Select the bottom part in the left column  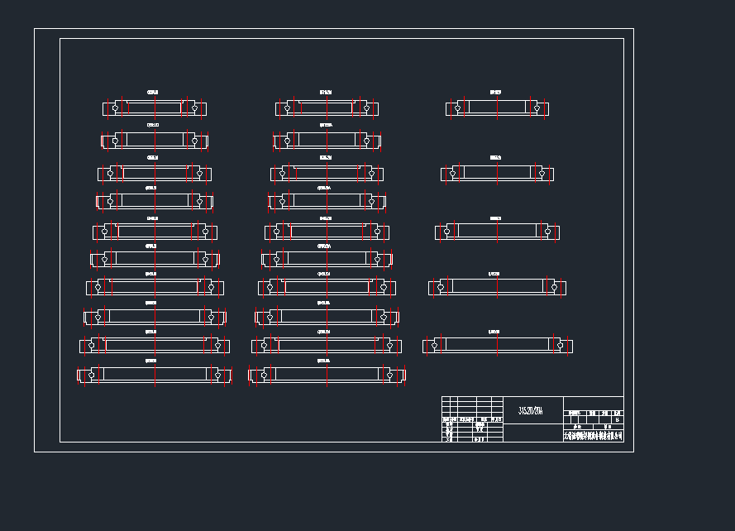pyautogui.click(x=155, y=375)
